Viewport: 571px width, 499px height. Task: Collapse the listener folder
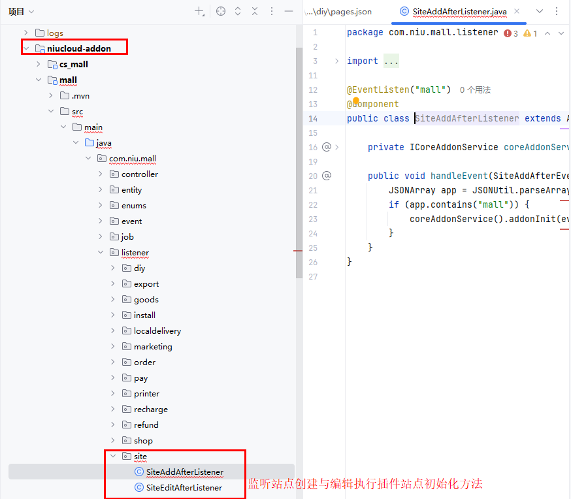tap(101, 252)
